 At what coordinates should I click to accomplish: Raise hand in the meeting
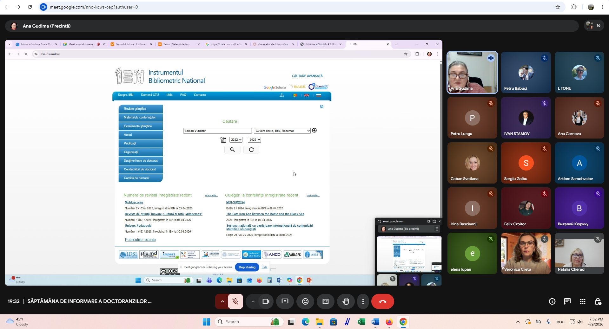[346, 301]
